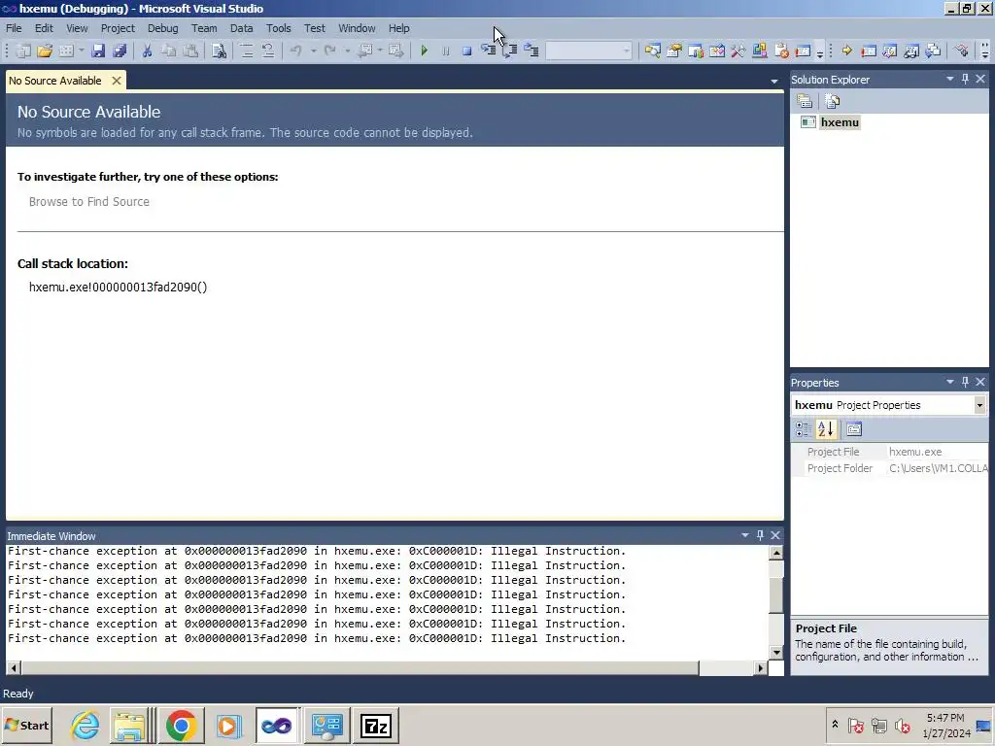Open the hxemu Project Properties object dropdown

(x=979, y=405)
